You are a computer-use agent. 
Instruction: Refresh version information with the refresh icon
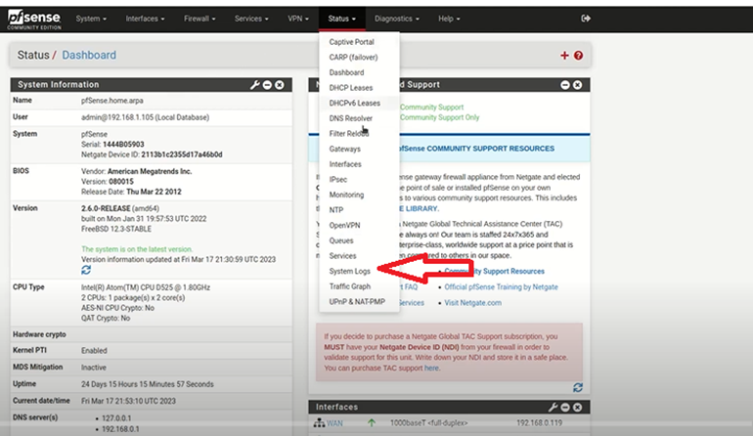86,270
